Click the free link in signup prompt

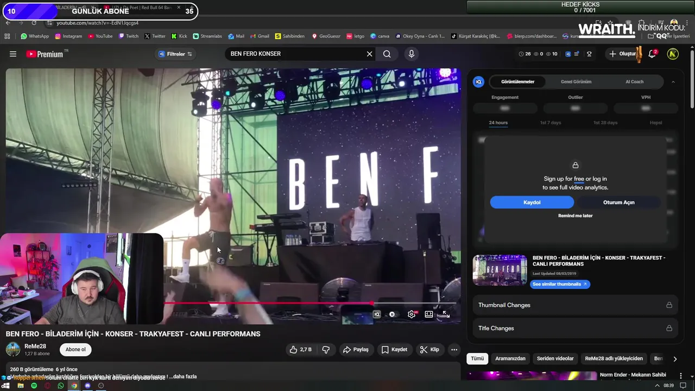pyautogui.click(x=579, y=179)
